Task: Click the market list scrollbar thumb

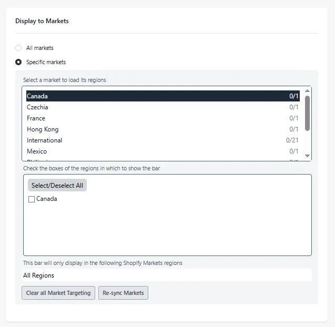Action: [x=307, y=113]
